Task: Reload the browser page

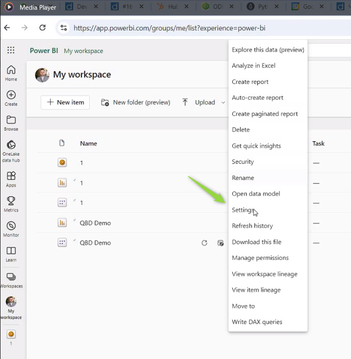Action: point(42,27)
